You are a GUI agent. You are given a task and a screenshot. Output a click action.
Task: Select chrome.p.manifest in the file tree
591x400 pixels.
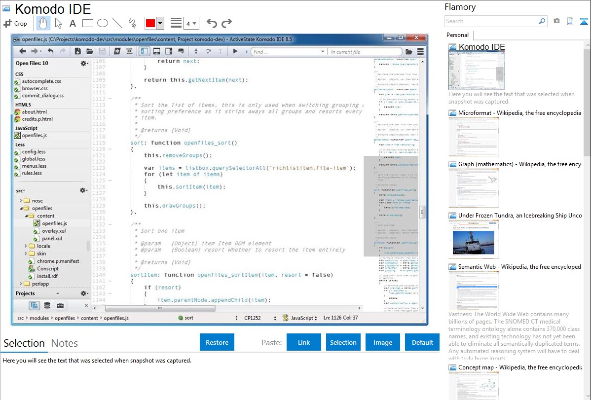58,261
